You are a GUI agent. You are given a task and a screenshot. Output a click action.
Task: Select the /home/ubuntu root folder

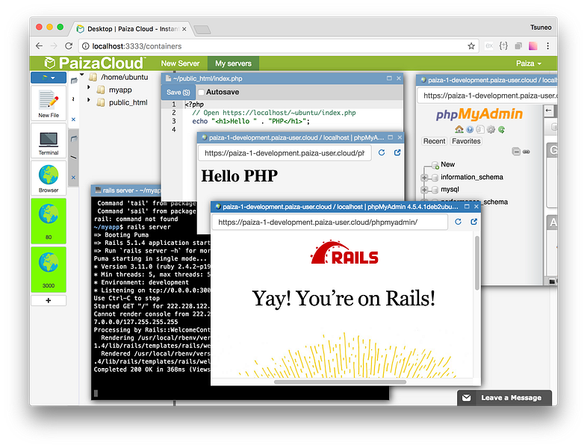(x=124, y=77)
